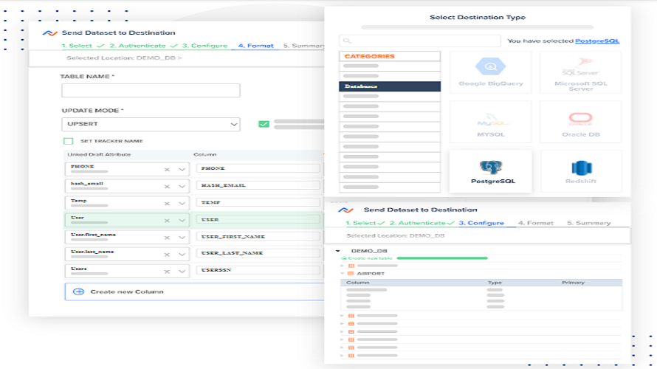Click the Type column header
The width and height of the screenshot is (657, 369).
pos(495,283)
